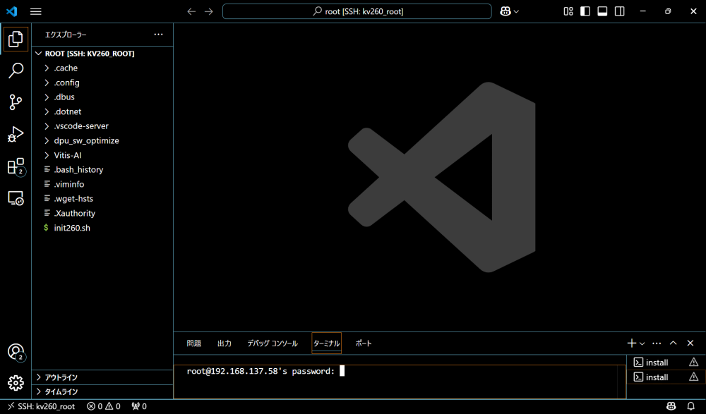Toggle the secondary side bar
The height and width of the screenshot is (414, 706).
[620, 11]
